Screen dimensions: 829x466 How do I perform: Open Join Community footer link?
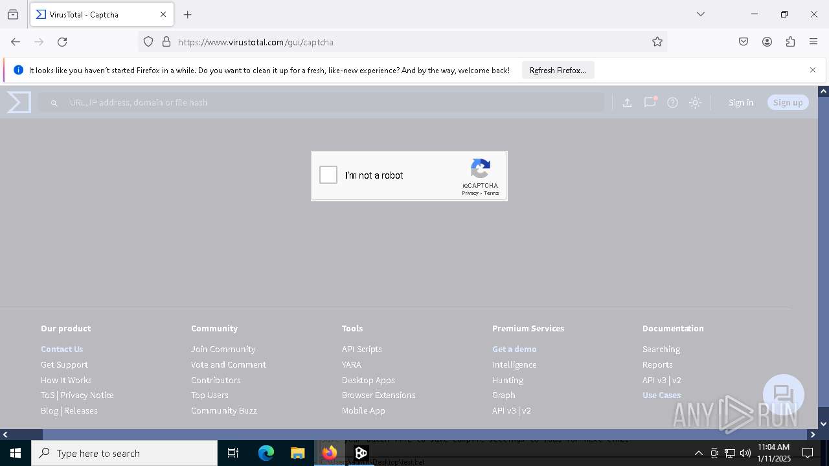point(223,349)
